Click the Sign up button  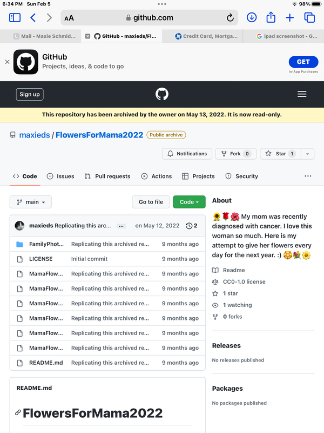(30, 94)
